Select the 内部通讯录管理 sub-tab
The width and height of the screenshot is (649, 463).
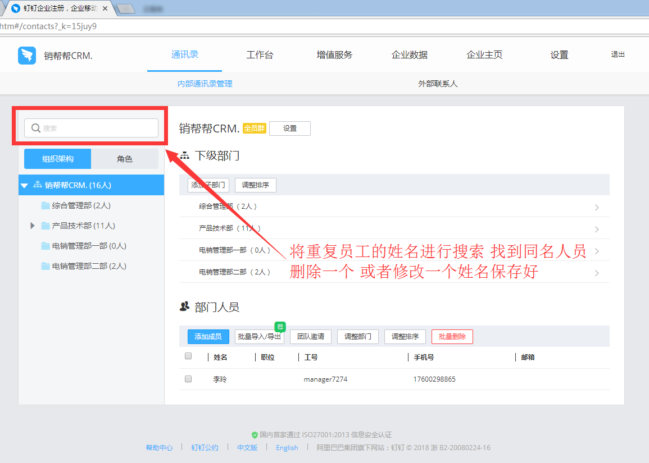[205, 84]
